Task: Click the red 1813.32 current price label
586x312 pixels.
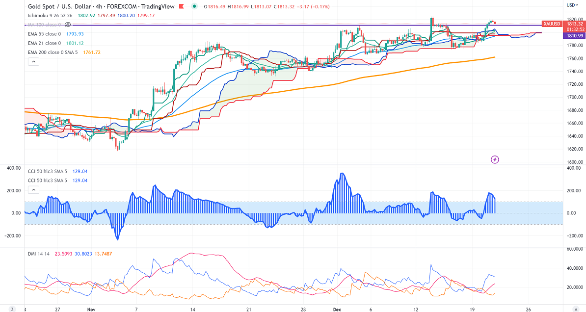Action: [x=575, y=24]
